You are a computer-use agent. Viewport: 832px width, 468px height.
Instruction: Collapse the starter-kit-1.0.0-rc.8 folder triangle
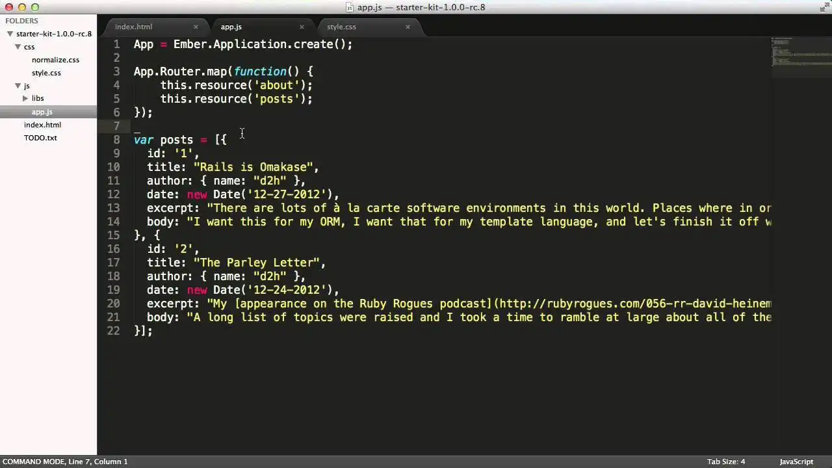pos(10,34)
